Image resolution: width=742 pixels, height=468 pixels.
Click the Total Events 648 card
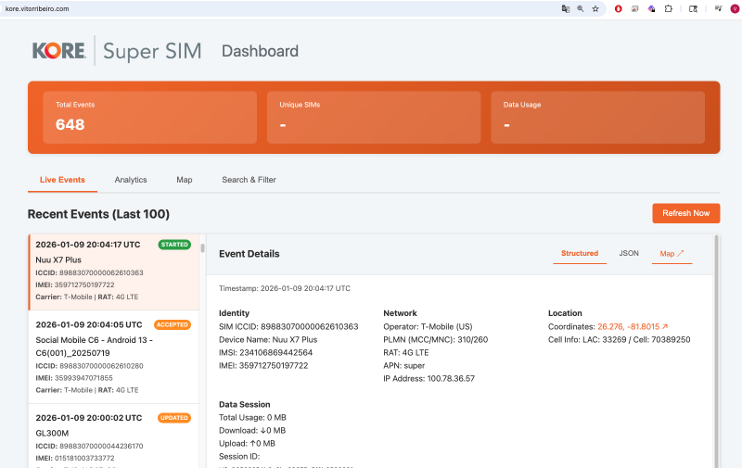(x=150, y=118)
